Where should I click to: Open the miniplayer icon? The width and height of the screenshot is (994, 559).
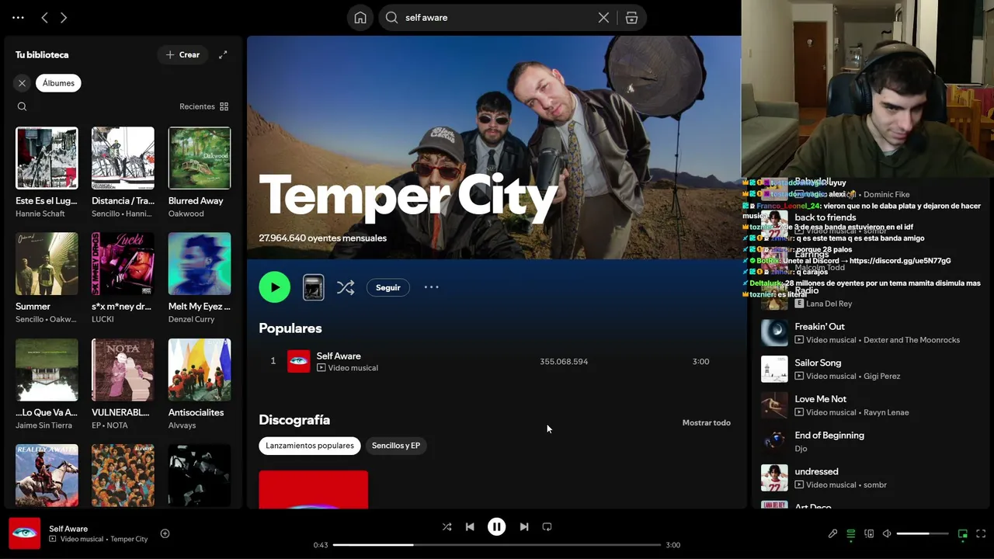coord(963,533)
